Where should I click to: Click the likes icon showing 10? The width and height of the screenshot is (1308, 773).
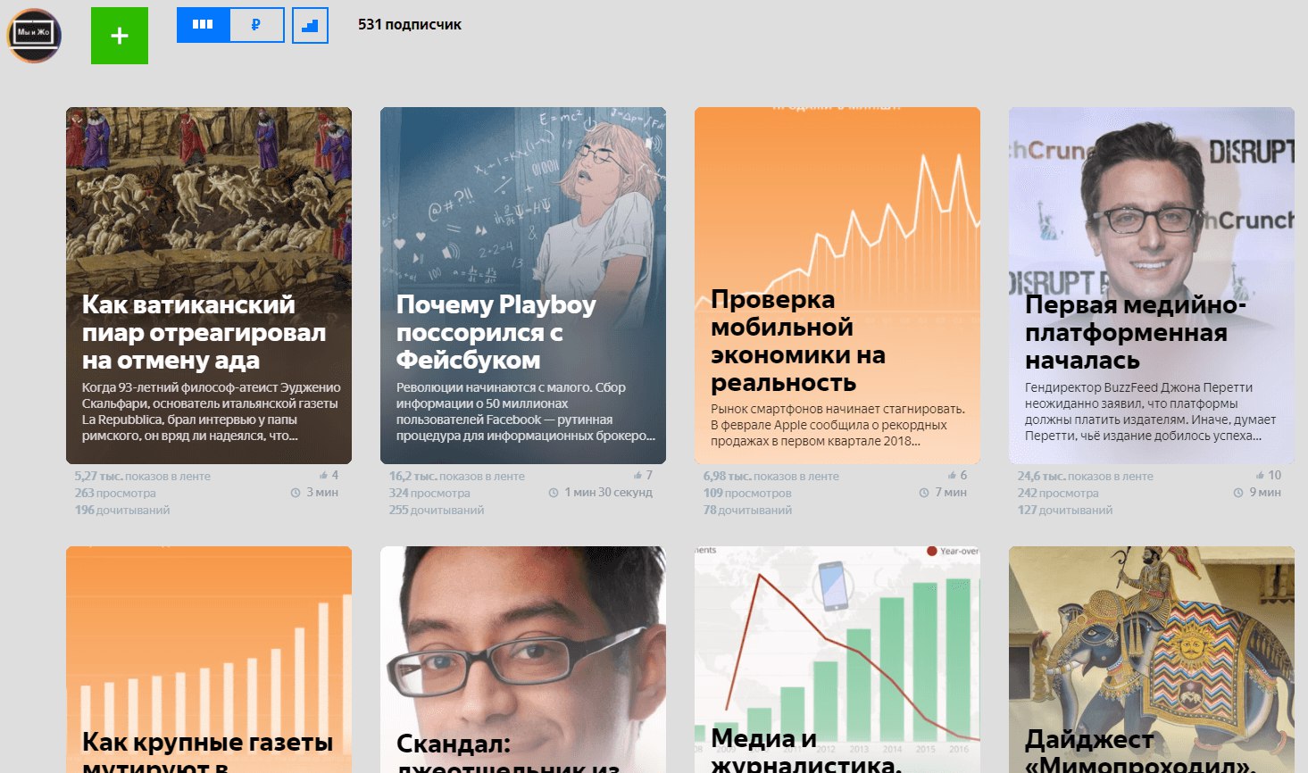(1260, 475)
